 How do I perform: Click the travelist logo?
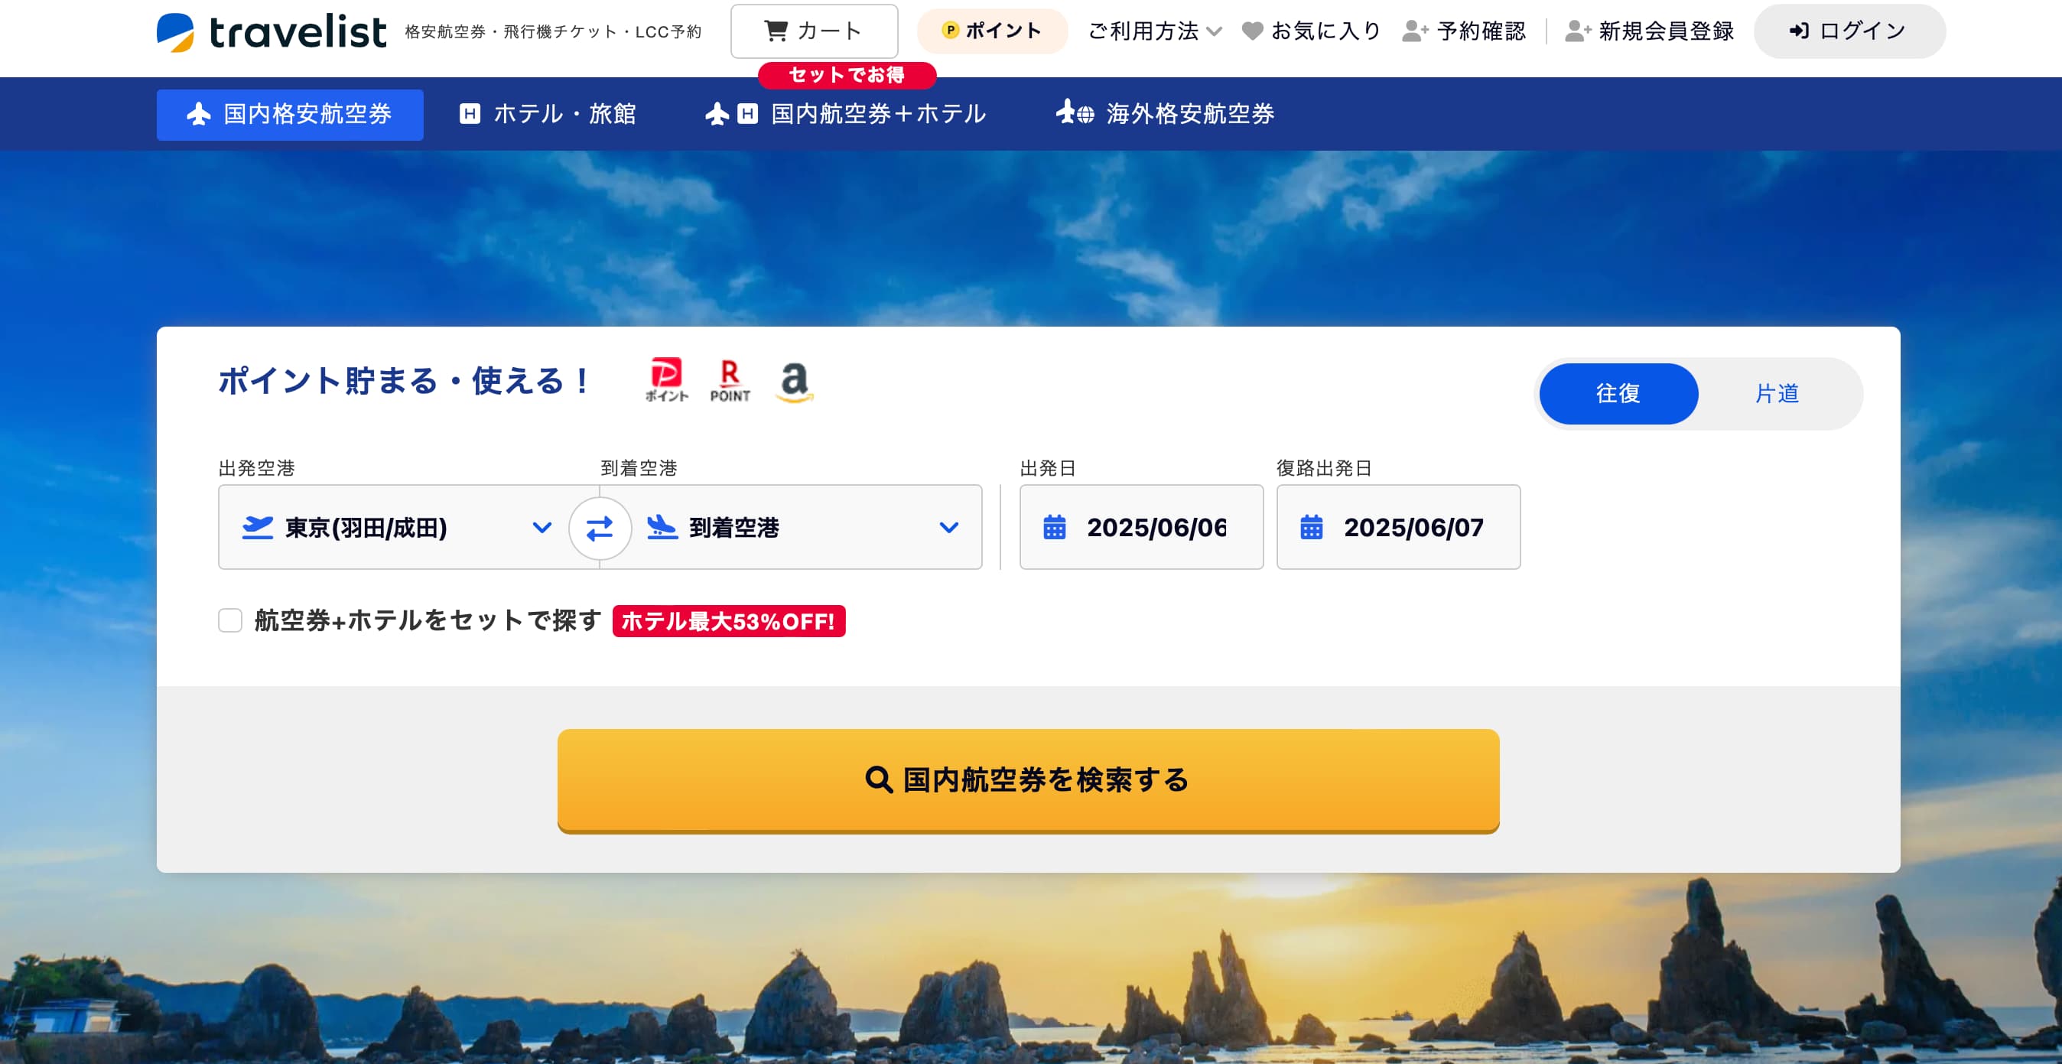[x=272, y=32]
